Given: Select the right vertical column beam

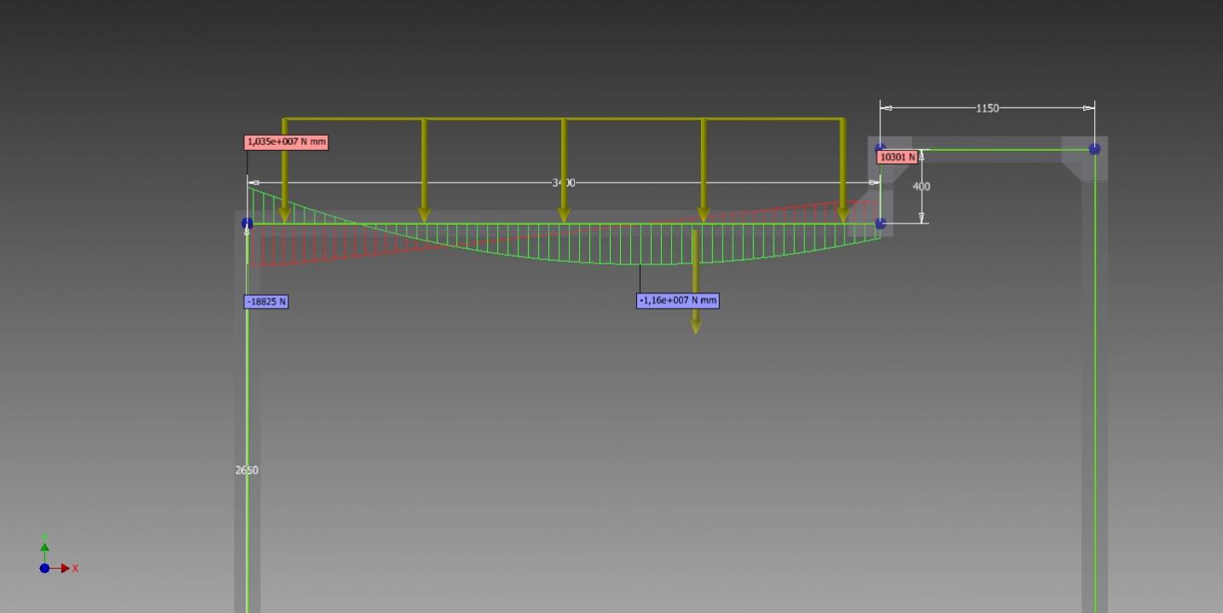Looking at the screenshot, I should pyautogui.click(x=1094, y=384).
